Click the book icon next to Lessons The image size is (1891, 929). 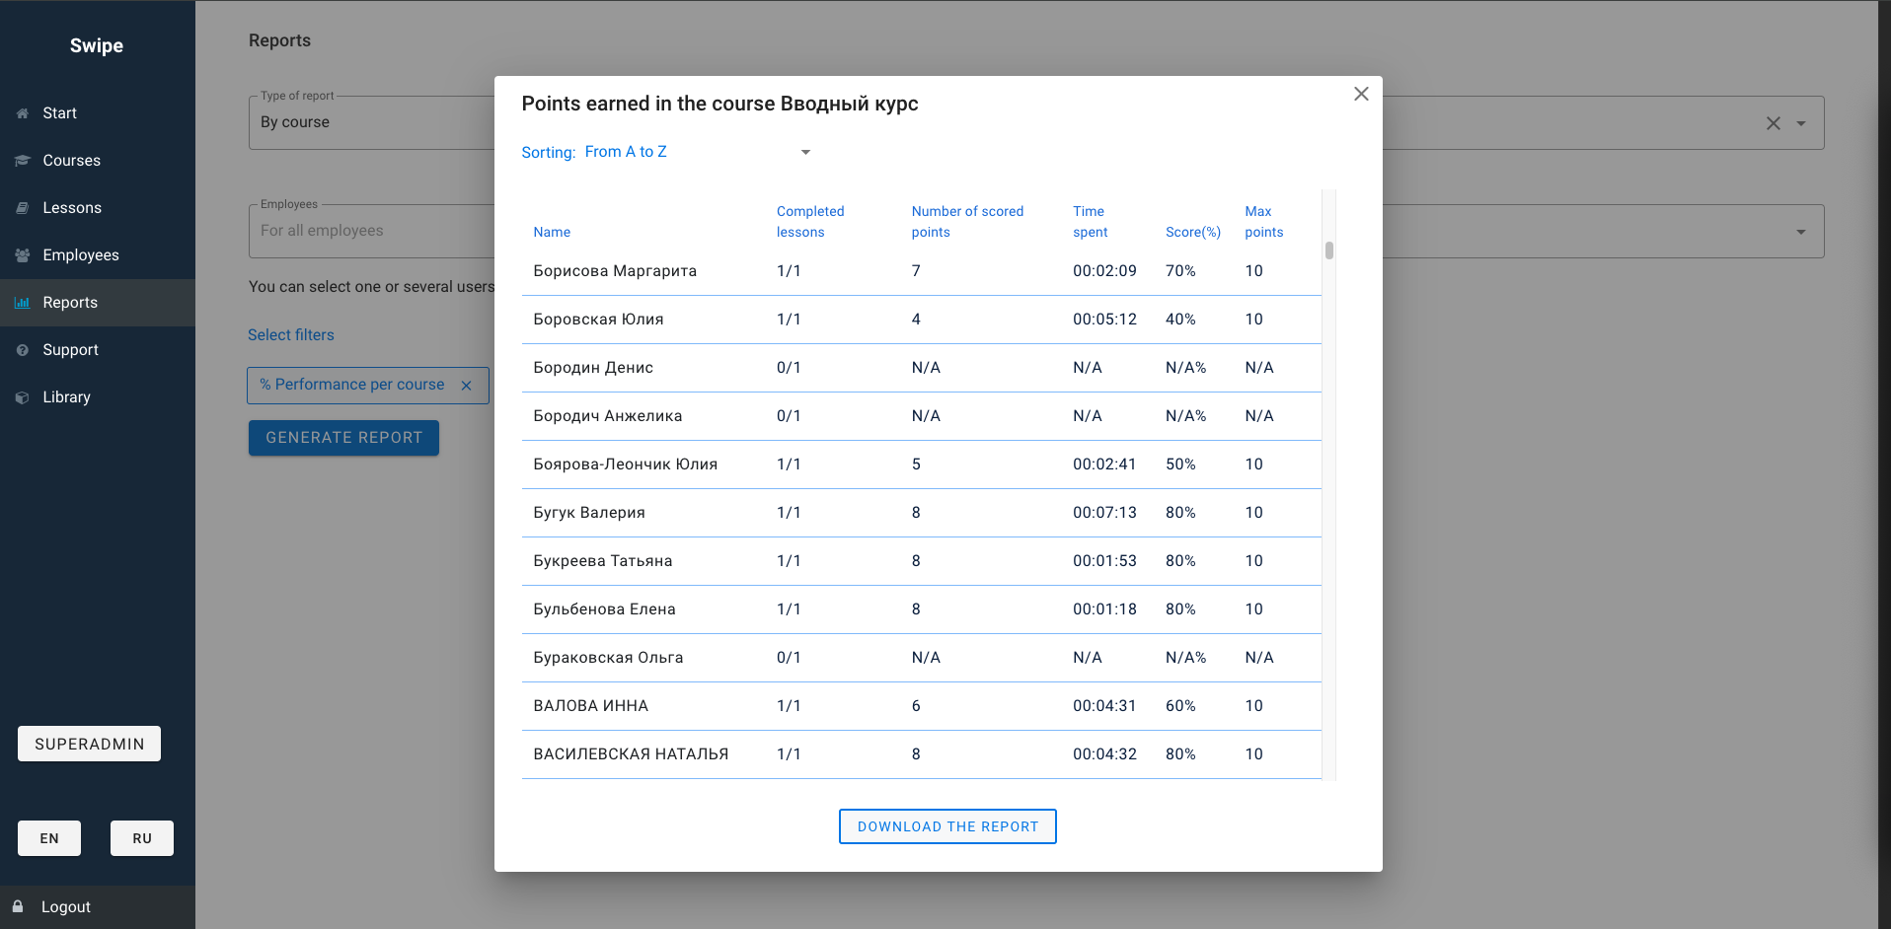(x=23, y=208)
